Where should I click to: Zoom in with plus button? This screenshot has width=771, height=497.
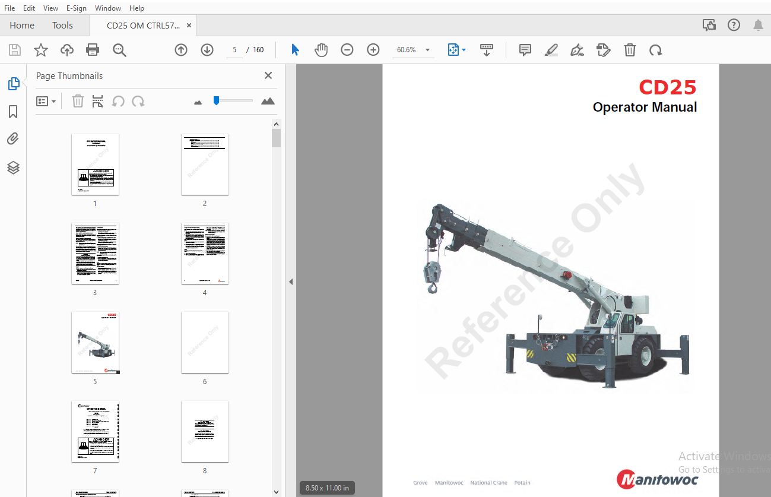click(x=373, y=50)
